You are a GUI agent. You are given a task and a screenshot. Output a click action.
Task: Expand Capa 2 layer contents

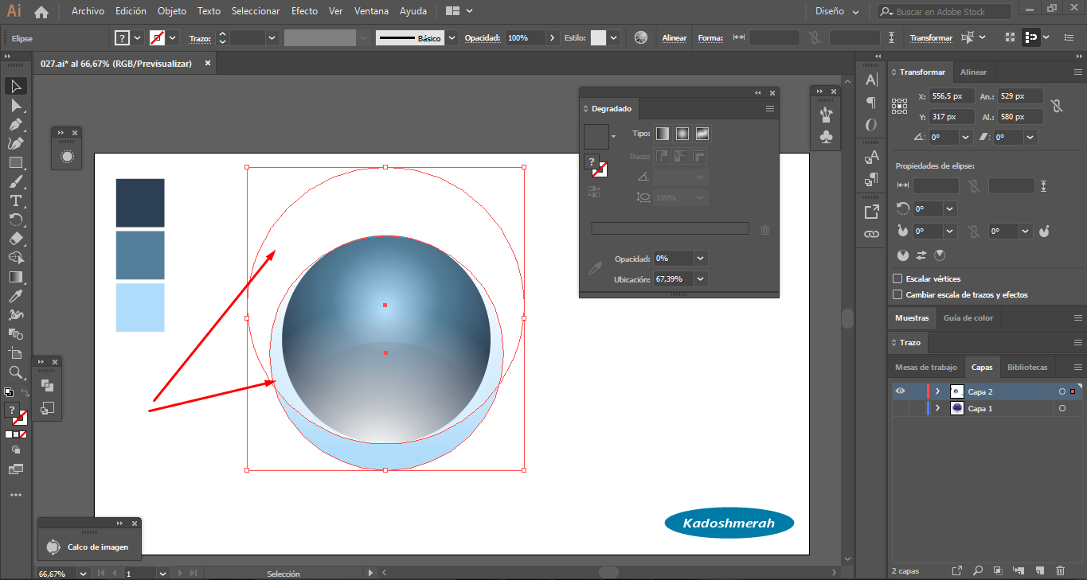pos(938,391)
